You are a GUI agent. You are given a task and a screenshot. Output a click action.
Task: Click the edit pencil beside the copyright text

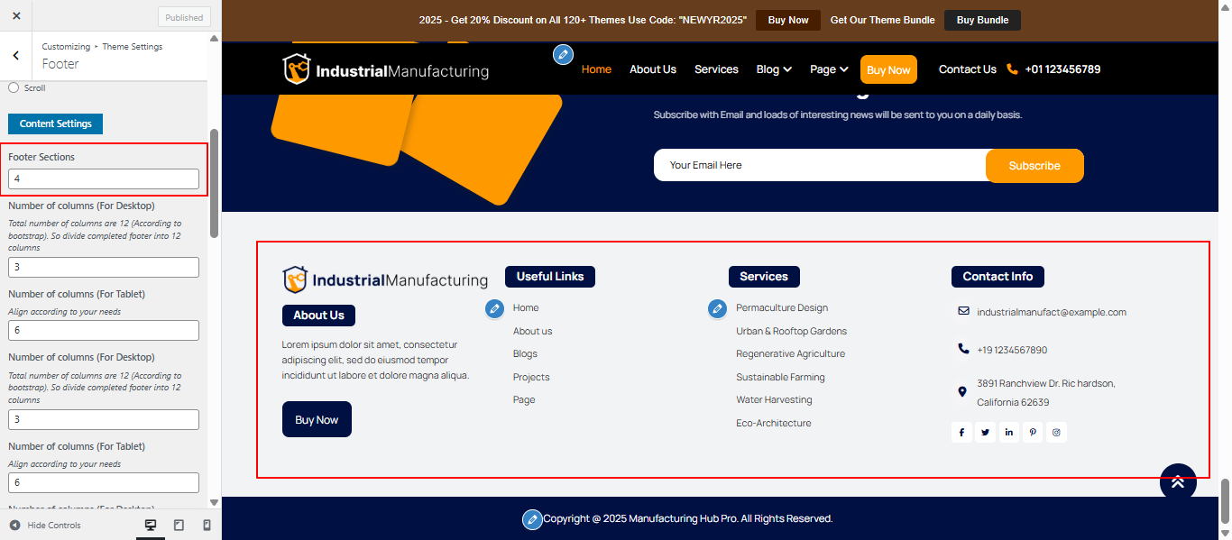[x=532, y=519]
